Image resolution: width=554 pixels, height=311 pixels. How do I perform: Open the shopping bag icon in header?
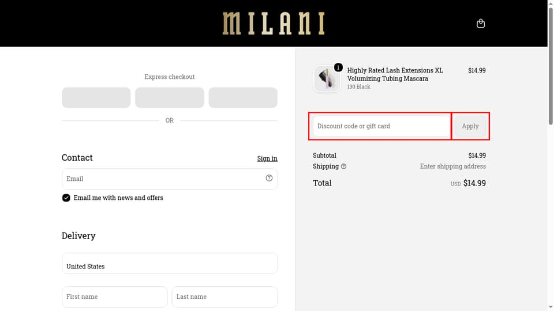point(481,23)
